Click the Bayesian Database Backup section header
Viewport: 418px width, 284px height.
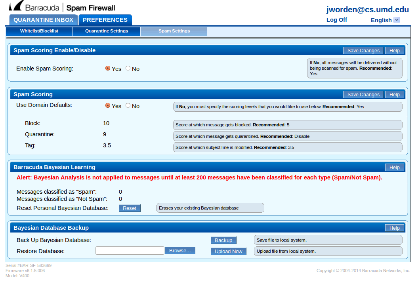coord(51,228)
